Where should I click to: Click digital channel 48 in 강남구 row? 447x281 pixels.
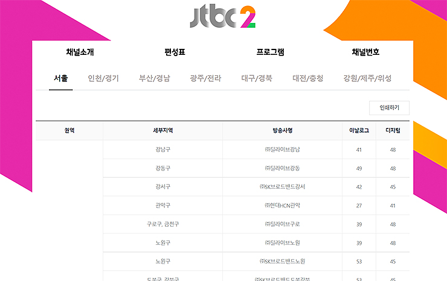click(x=393, y=150)
